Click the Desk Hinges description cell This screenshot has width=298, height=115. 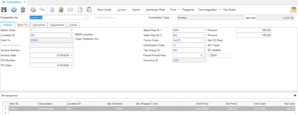click(x=52, y=109)
